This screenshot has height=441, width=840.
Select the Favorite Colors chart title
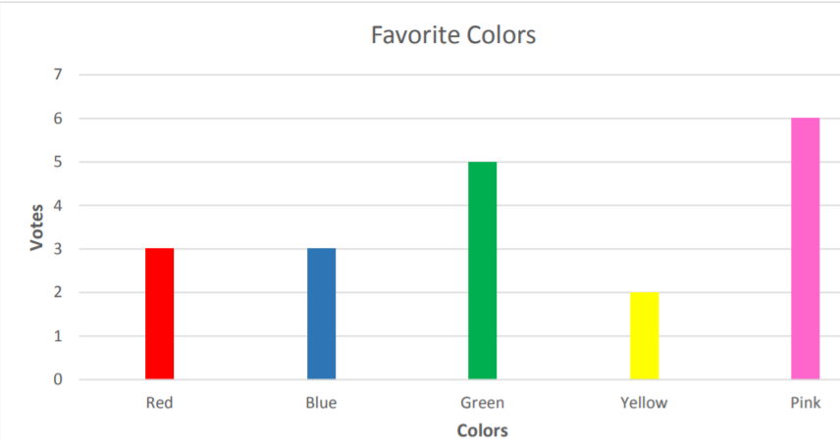click(x=453, y=35)
